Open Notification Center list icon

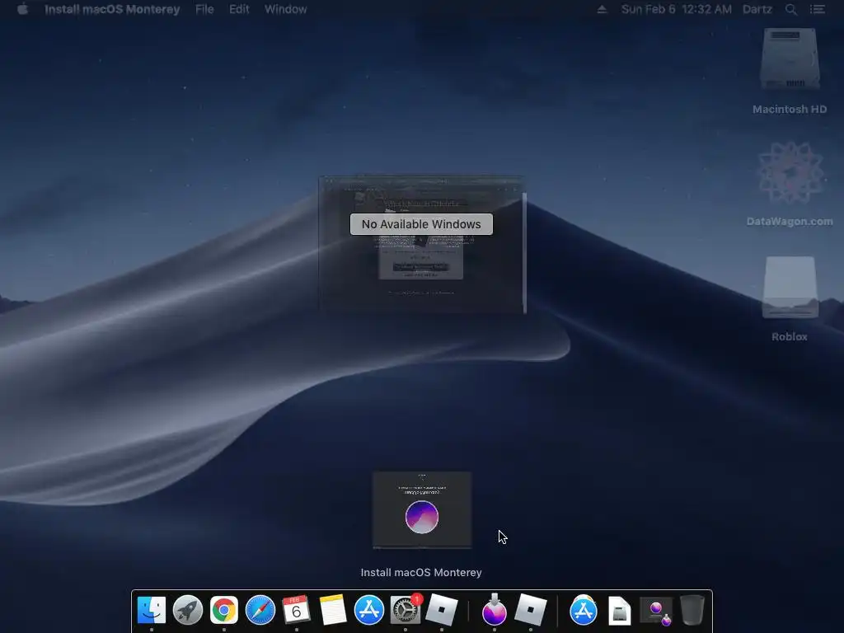pyautogui.click(x=818, y=9)
